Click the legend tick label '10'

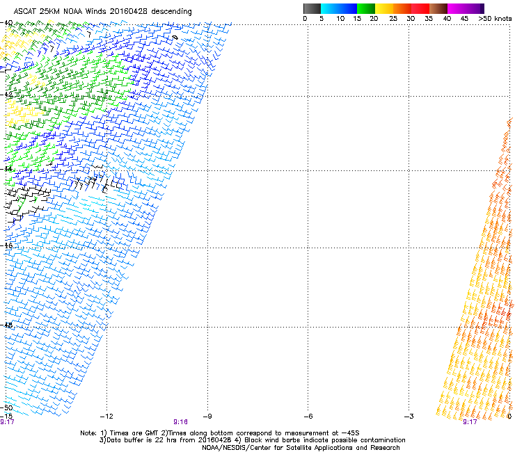click(340, 19)
